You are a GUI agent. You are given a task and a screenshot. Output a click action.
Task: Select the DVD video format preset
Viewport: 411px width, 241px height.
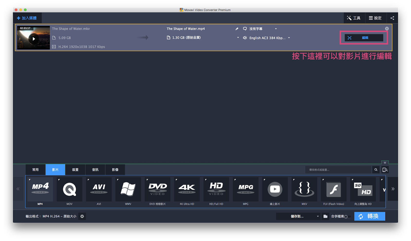pyautogui.click(x=157, y=189)
